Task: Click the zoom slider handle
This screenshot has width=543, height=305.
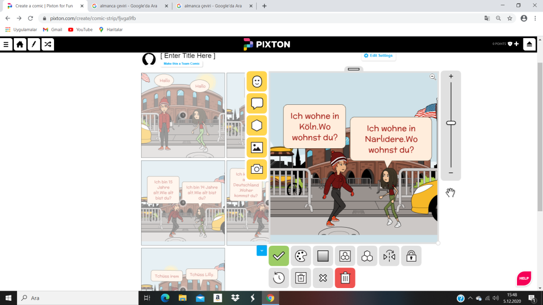Action: coord(451,123)
